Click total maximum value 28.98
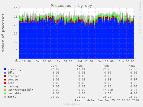This screenshot has width=143, height=107. point(133,97)
